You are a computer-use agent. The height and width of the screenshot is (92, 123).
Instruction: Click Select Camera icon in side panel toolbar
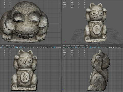63,47
